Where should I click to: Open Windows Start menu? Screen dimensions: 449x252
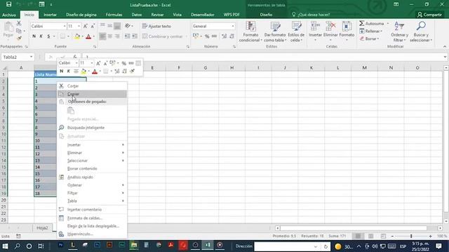pyautogui.click(x=5, y=246)
